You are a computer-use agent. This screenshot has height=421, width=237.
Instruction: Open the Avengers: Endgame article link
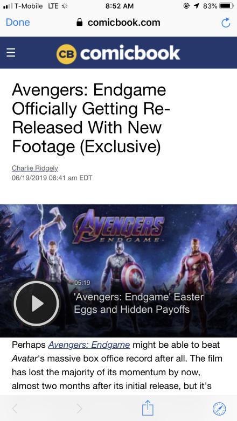pyautogui.click(x=89, y=345)
